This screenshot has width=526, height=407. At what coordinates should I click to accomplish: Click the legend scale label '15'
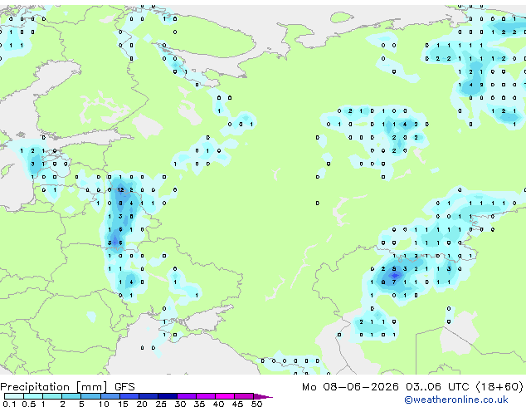click(x=123, y=404)
